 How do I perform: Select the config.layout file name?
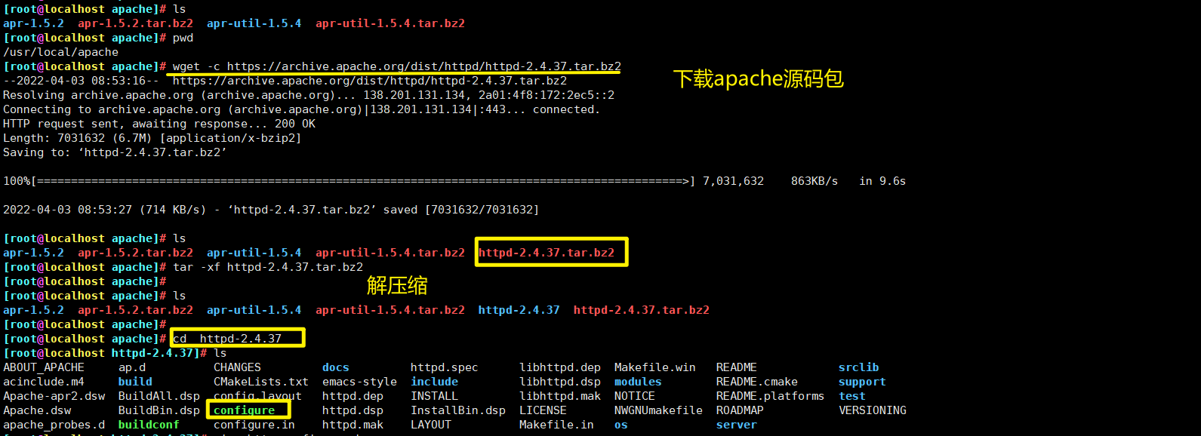pos(257,396)
